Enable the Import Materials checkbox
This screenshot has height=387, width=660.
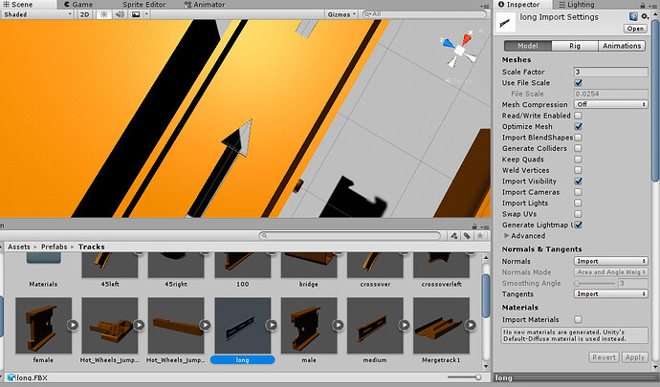[x=578, y=319]
